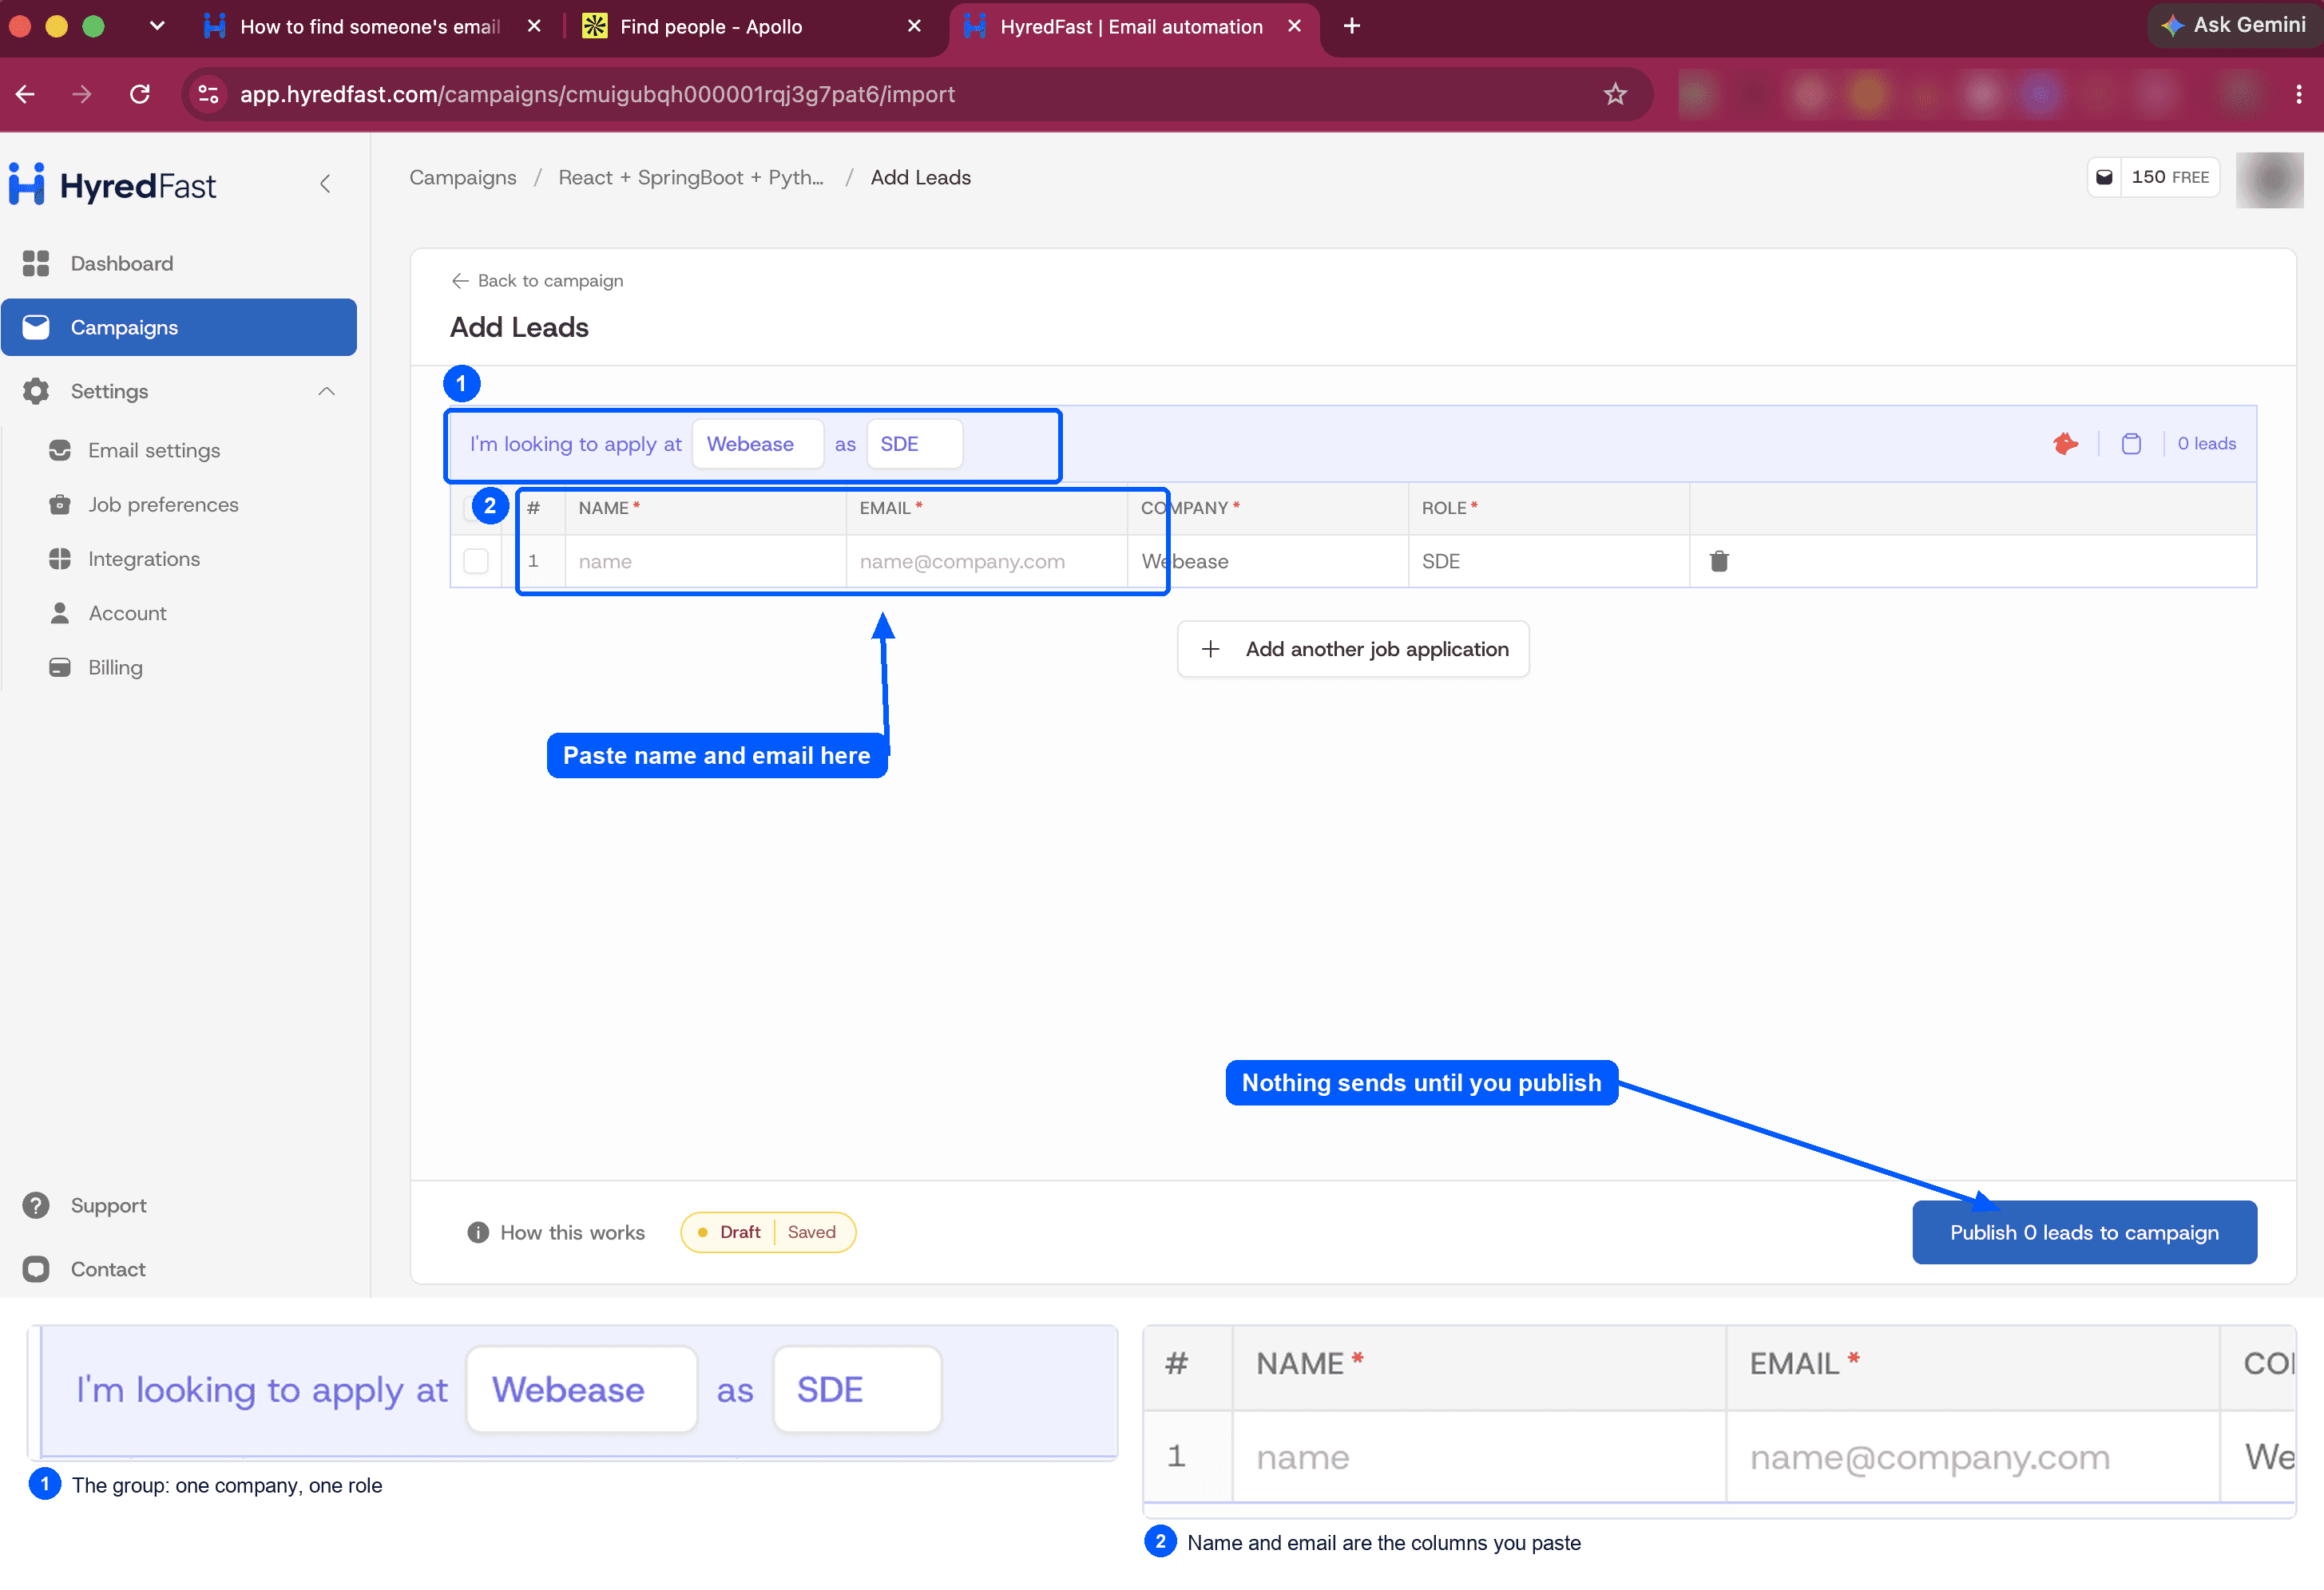This screenshot has height=1590, width=2324.
Task: Bookmark this page with the star icon
Action: click(1615, 94)
